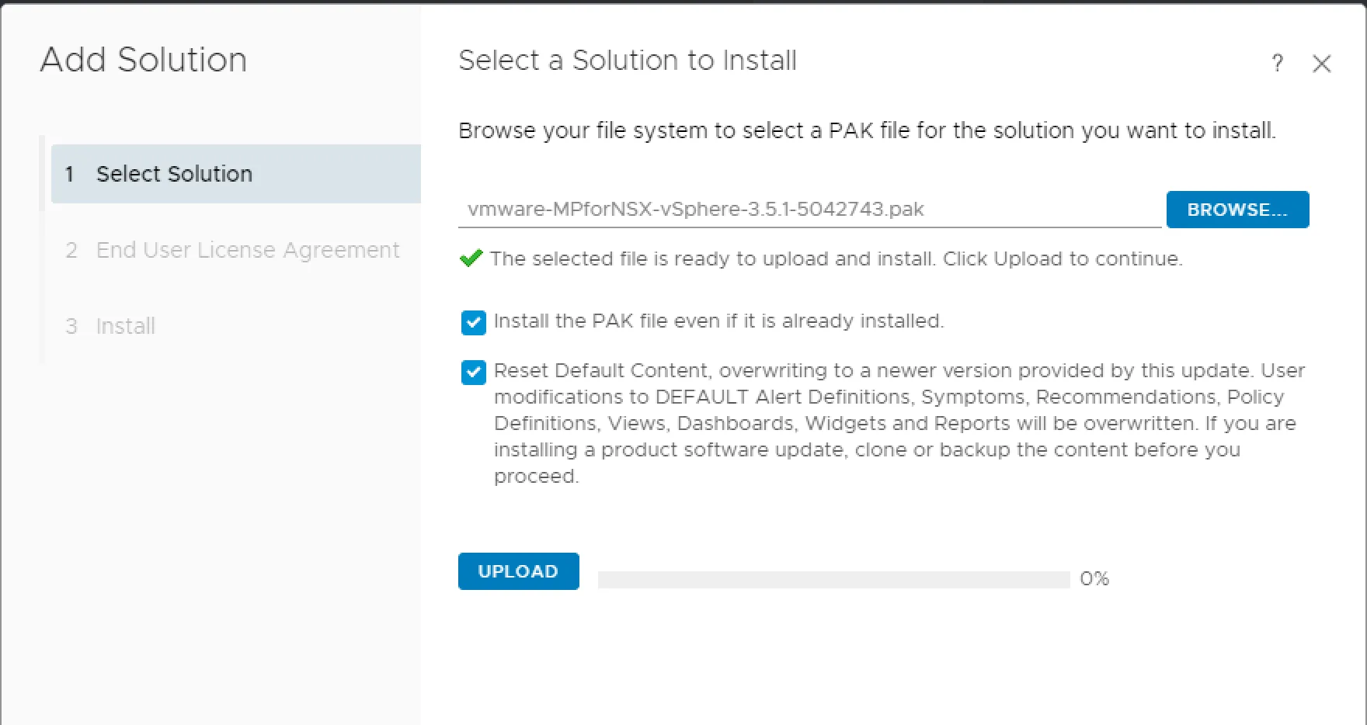Click the Add Solution title

pos(144,60)
